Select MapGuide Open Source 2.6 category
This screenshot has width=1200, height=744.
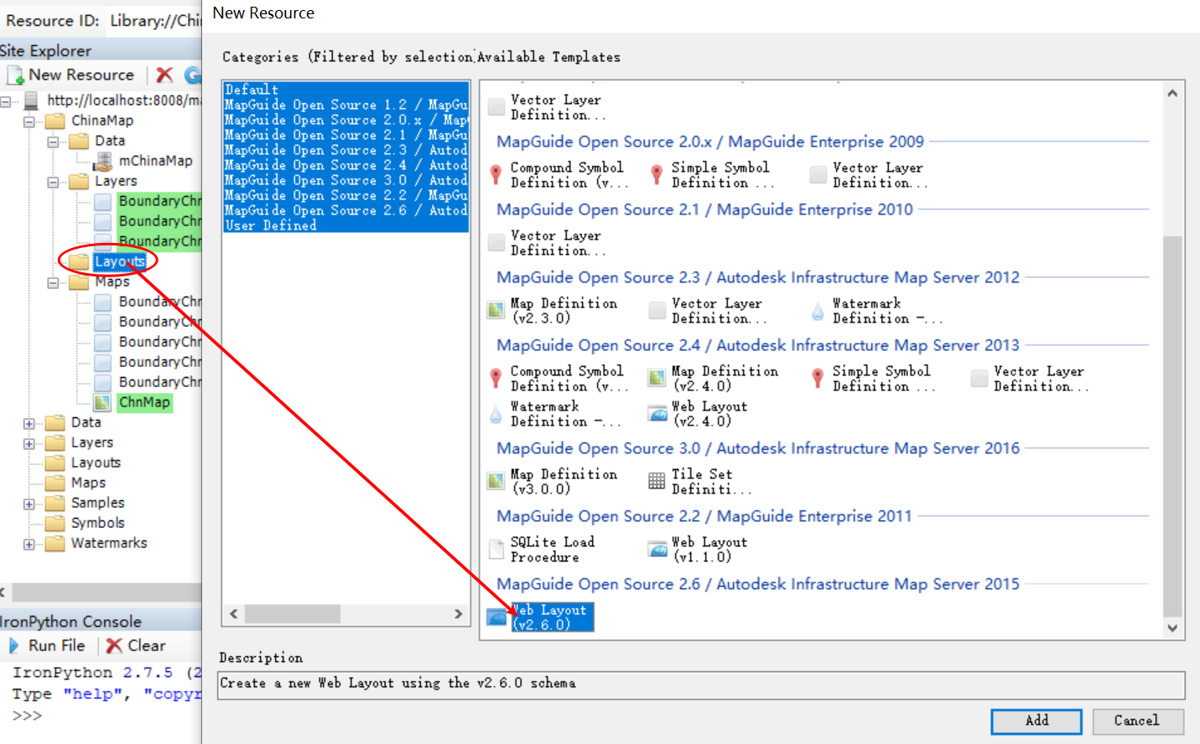click(x=345, y=210)
